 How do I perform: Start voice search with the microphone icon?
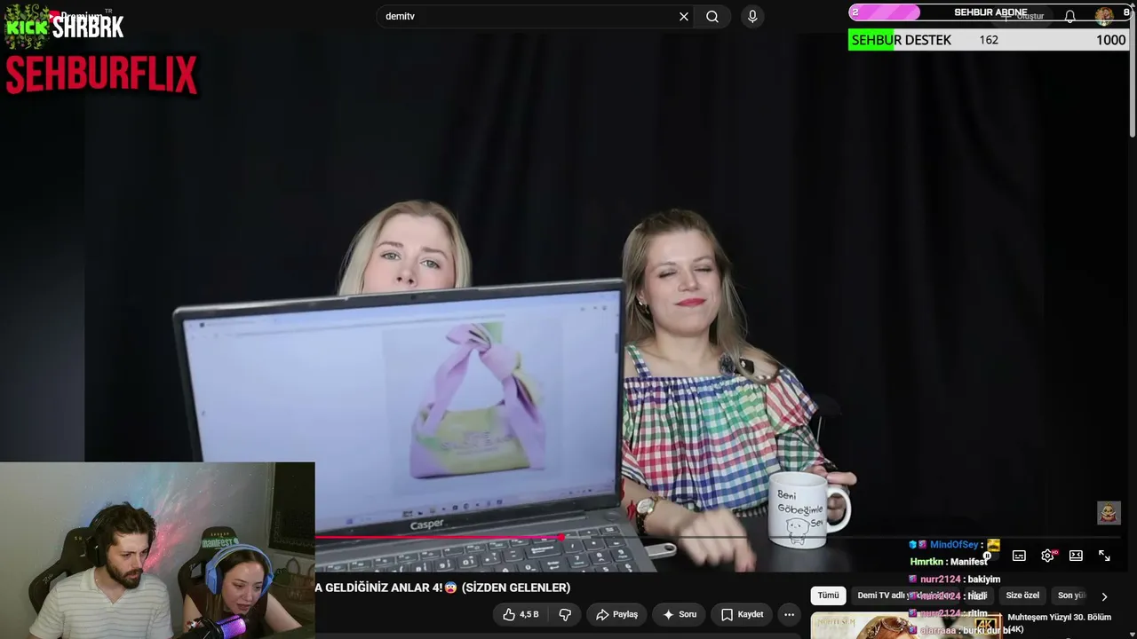point(752,17)
